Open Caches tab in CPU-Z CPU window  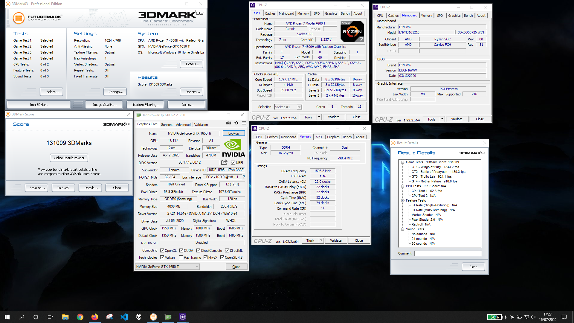[270, 13]
